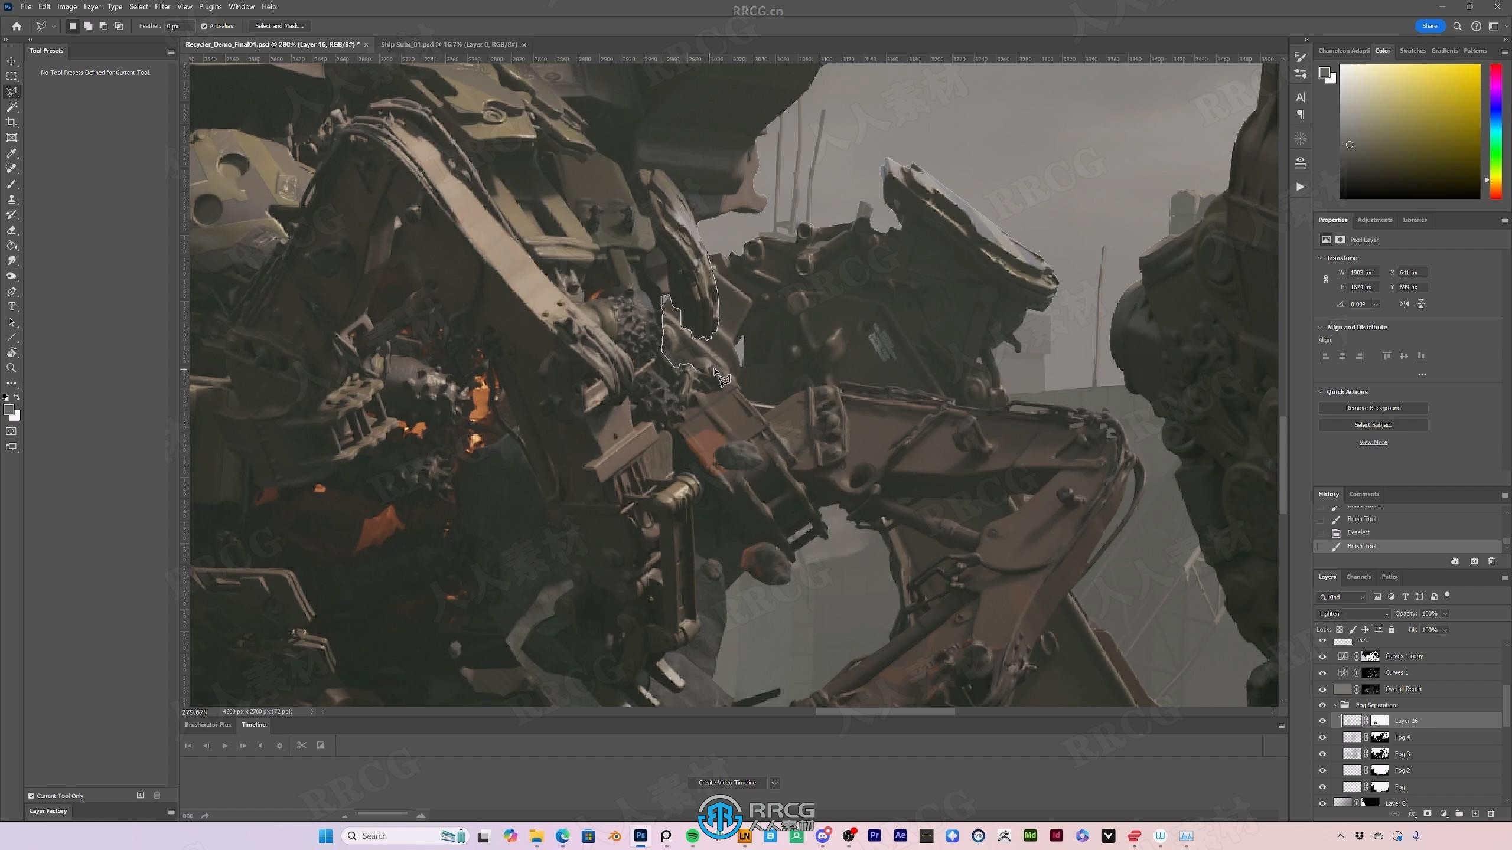Flip horizontal in Transform properties
The image size is (1512, 850).
tap(1404, 304)
